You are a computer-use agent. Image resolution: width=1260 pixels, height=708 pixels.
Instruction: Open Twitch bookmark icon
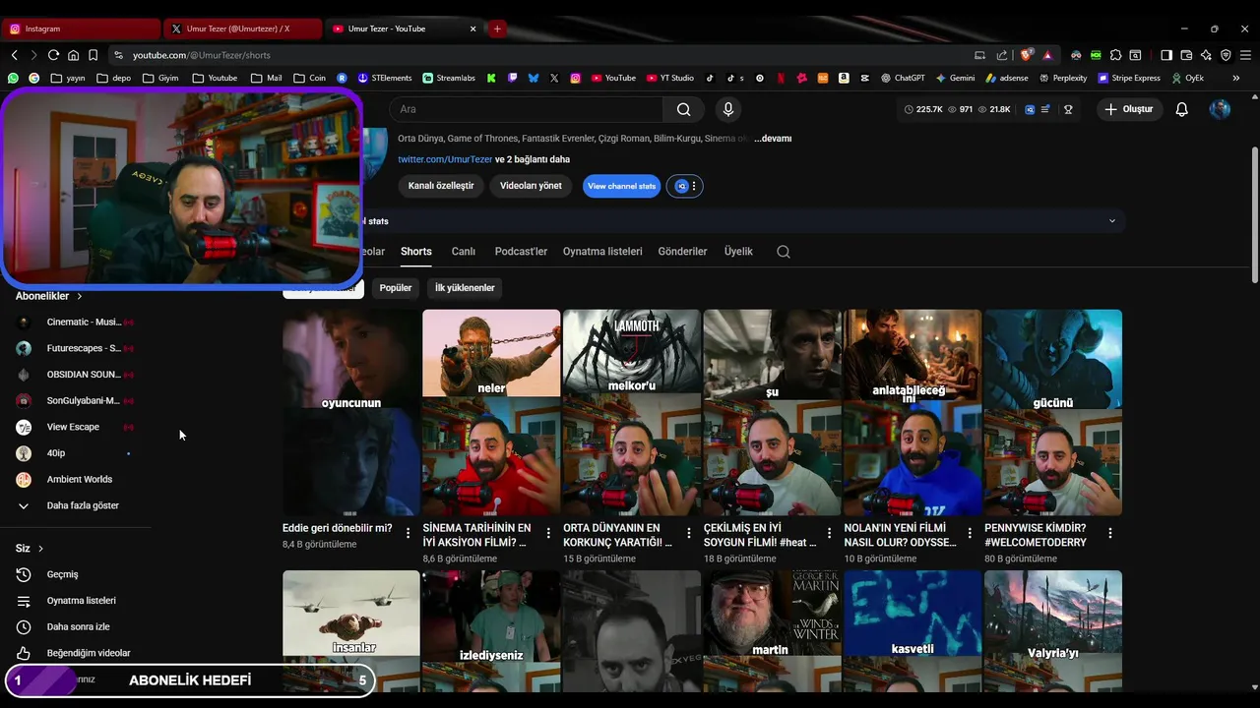click(x=513, y=78)
